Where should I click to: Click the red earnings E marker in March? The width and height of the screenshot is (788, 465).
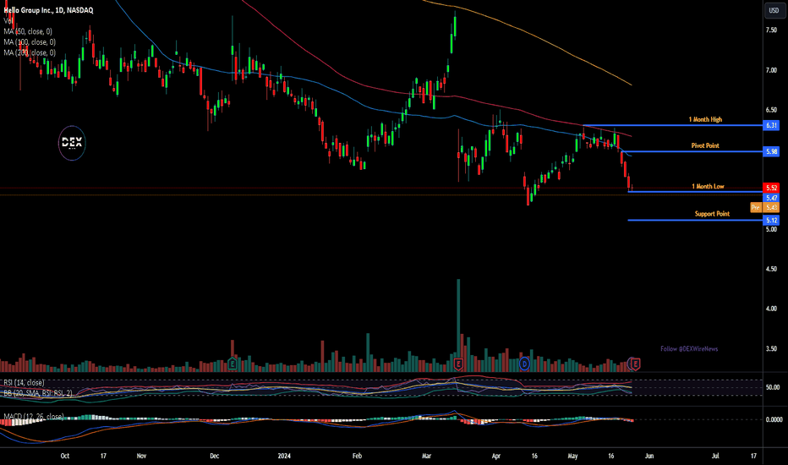click(458, 364)
